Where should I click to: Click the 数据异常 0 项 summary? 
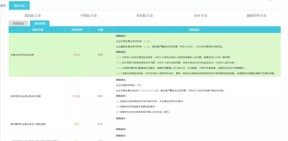click(257, 16)
